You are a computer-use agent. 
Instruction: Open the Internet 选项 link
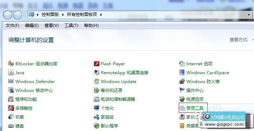coord(199,64)
